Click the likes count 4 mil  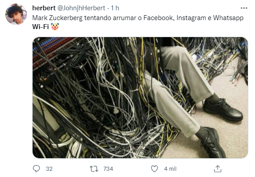point(170,169)
